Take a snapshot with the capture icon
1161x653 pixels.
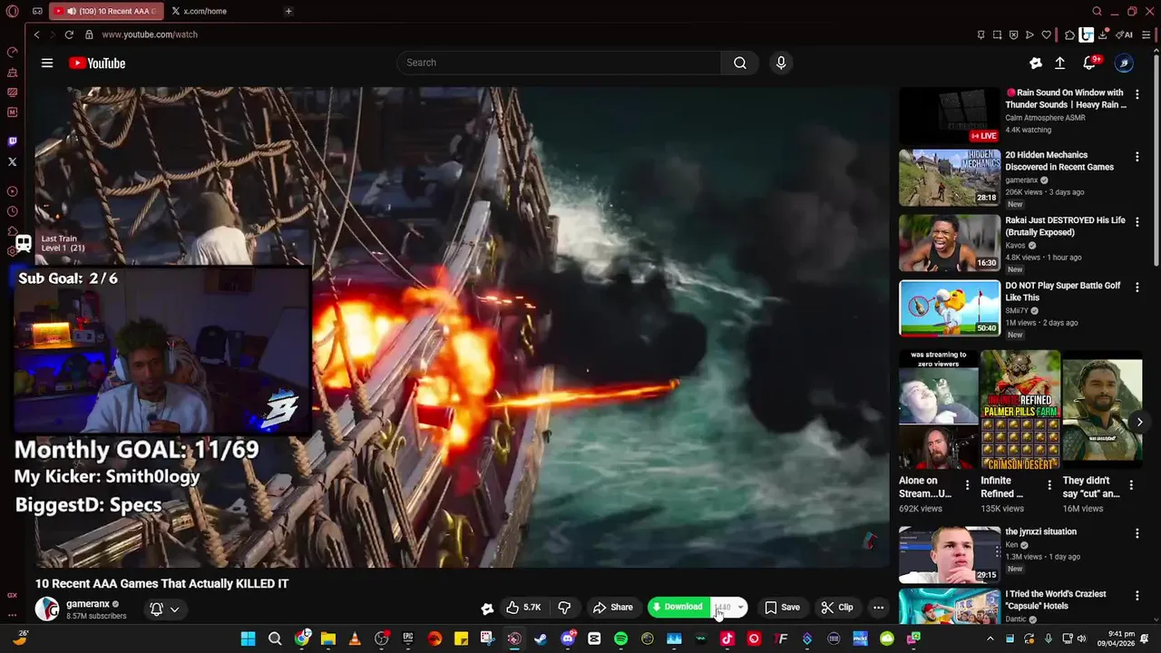997,34
